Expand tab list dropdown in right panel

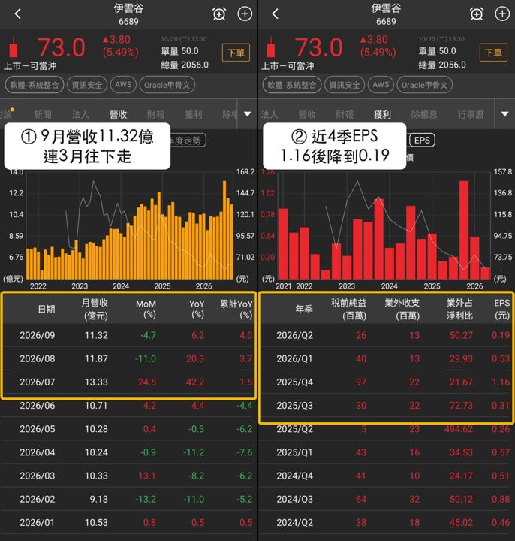click(504, 114)
